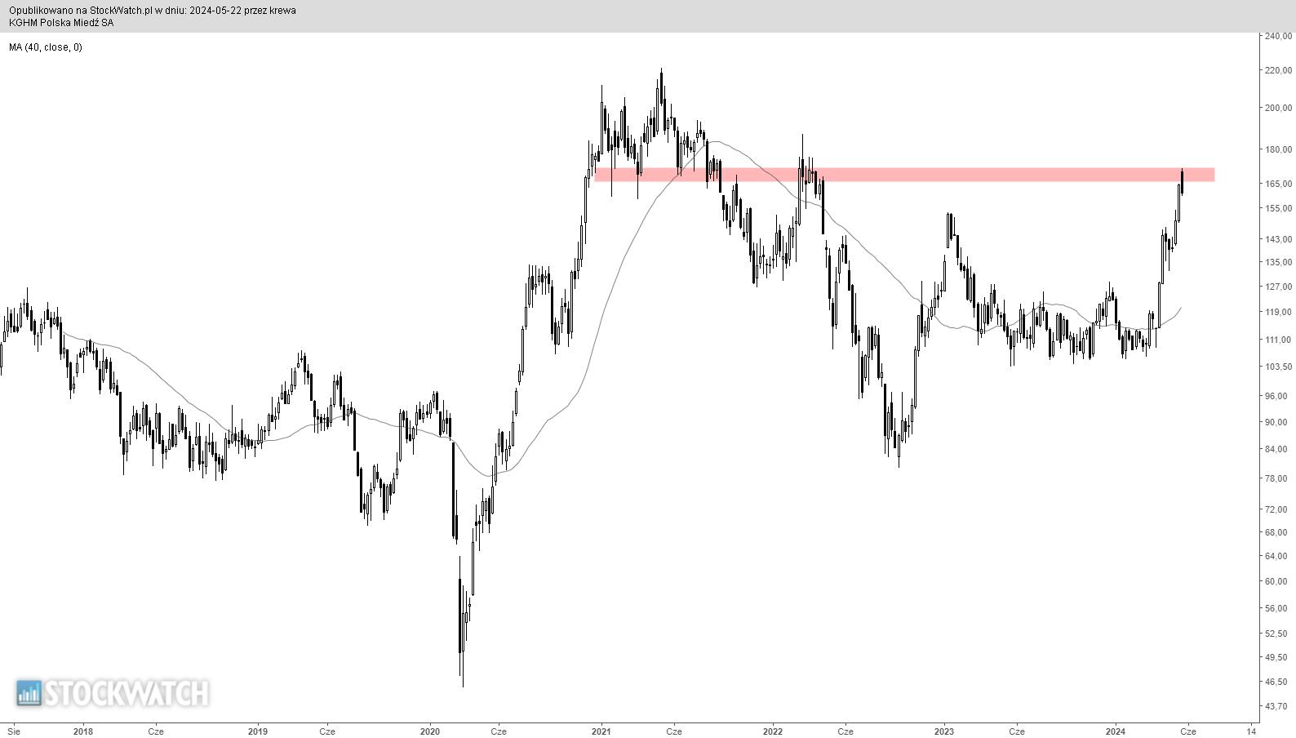Click the 60,00 price axis label
This screenshot has width=1296, height=738.
pyautogui.click(x=1276, y=581)
